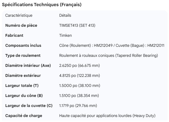Screen dimensions: 169x122
Task: Select the 1.5100 po (38.354 mm) value
Action: coord(79,96)
